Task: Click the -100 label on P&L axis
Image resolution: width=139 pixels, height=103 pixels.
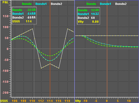Action: 5,71
